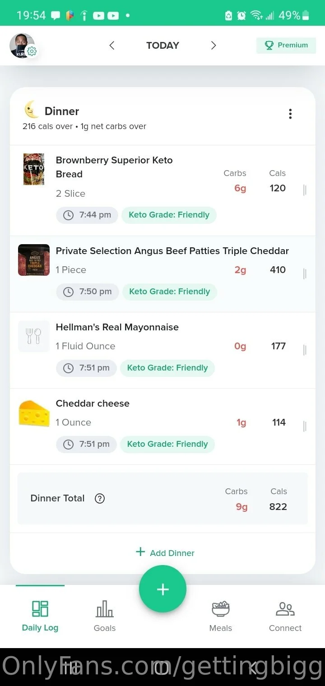Screen dimensions: 325x686
Task: Open the TODAY date selector
Action: tap(162, 45)
